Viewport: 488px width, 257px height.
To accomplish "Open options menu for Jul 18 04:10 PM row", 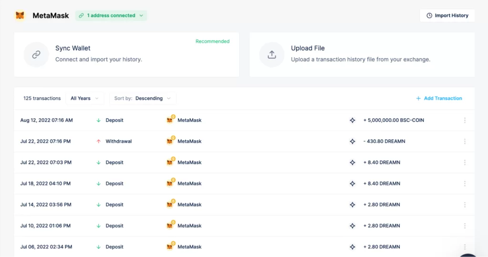I will 465,184.
